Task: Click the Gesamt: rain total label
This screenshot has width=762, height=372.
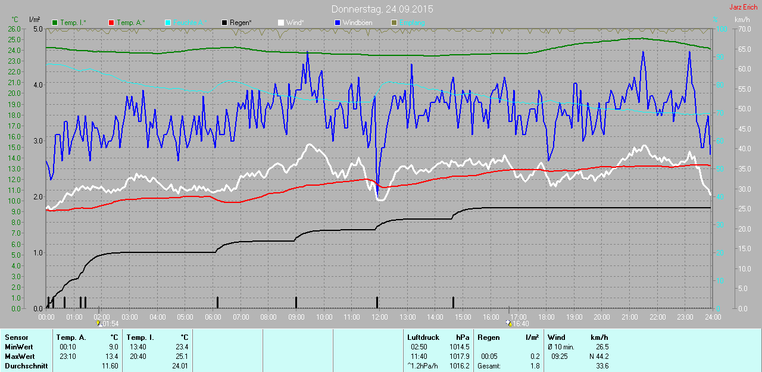Action: [489, 366]
